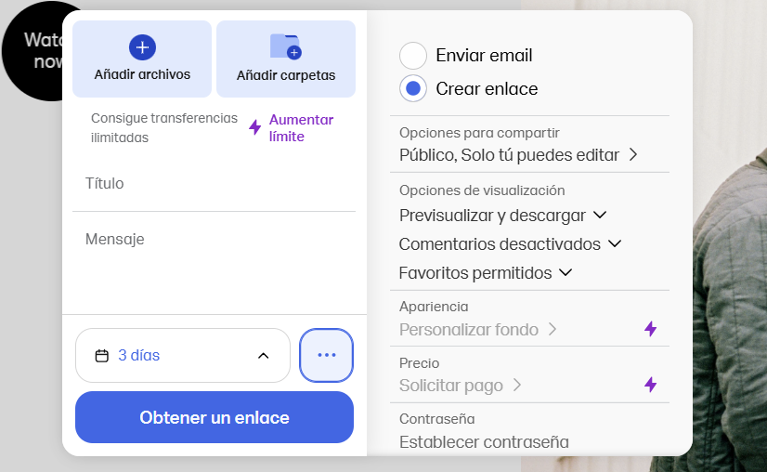Click the black Watch now circle
The image size is (767, 472).
point(32,51)
